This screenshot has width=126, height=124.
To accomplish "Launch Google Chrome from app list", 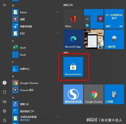I will [15, 83].
